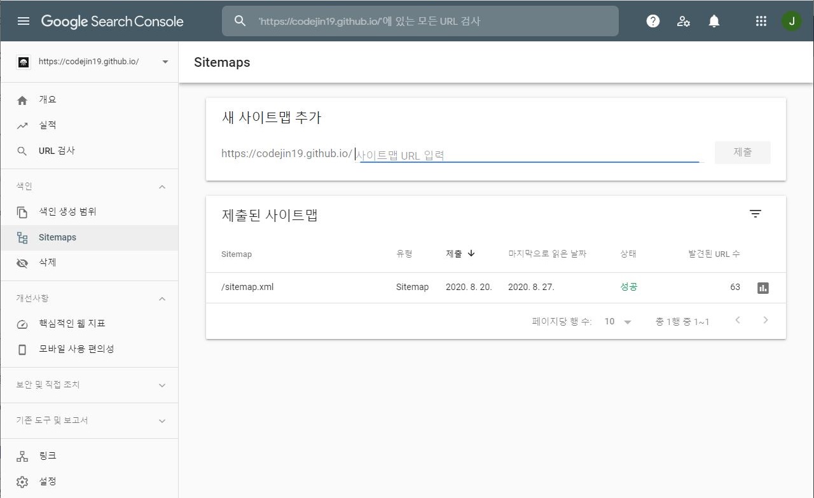Click the sitemap tree icon in sidebar
The width and height of the screenshot is (814, 498).
click(x=22, y=237)
